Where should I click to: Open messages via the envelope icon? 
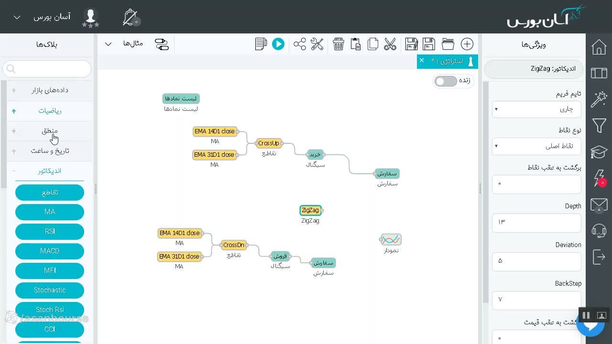[599, 205]
